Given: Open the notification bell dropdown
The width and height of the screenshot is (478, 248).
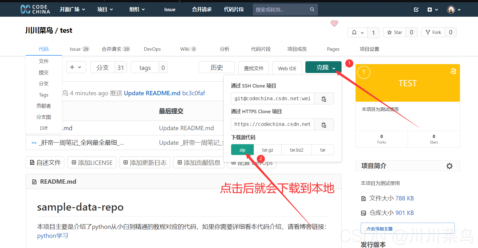Looking at the screenshot, I should click(x=357, y=32).
